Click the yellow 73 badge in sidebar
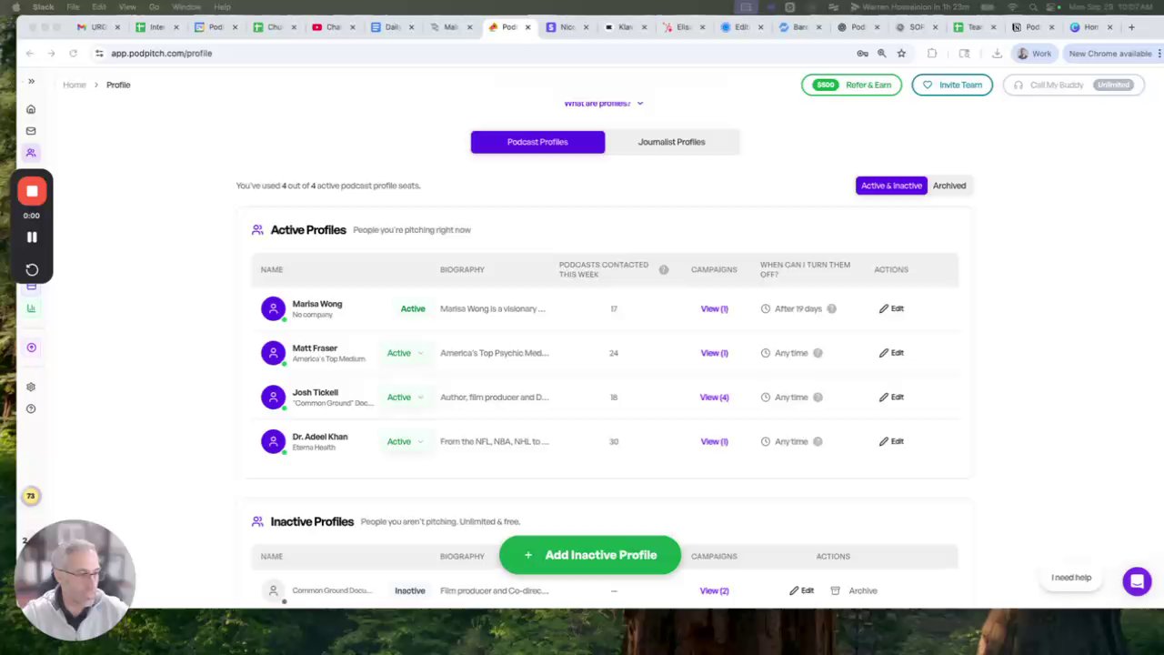Image resolution: width=1164 pixels, height=655 pixels. pos(31,496)
